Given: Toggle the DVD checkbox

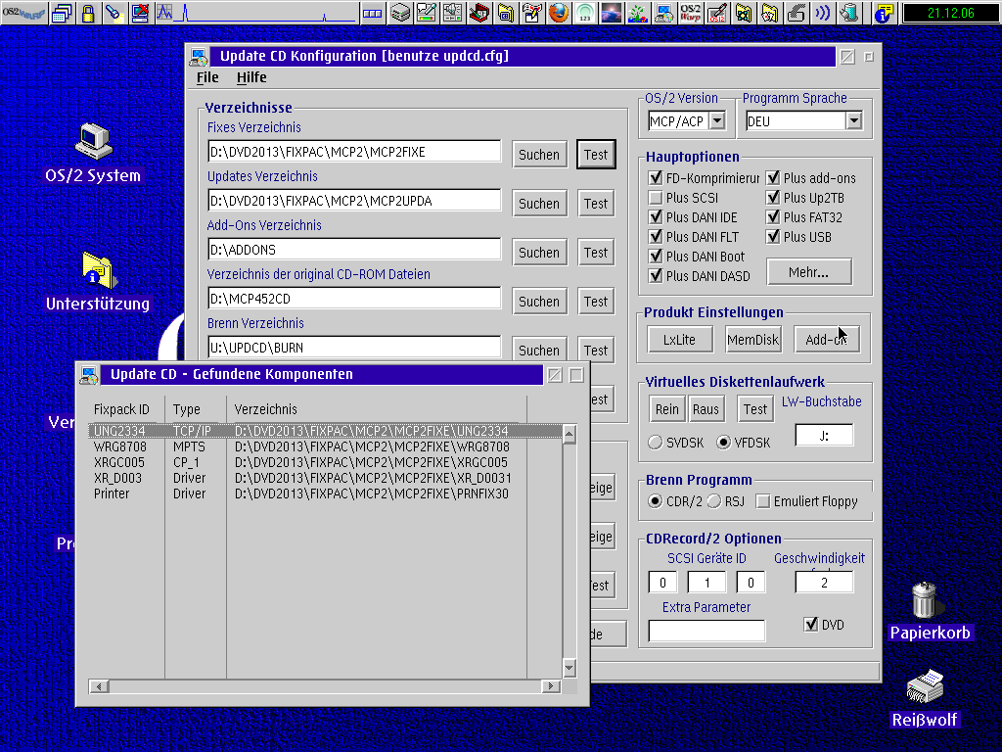Looking at the screenshot, I should point(811,624).
